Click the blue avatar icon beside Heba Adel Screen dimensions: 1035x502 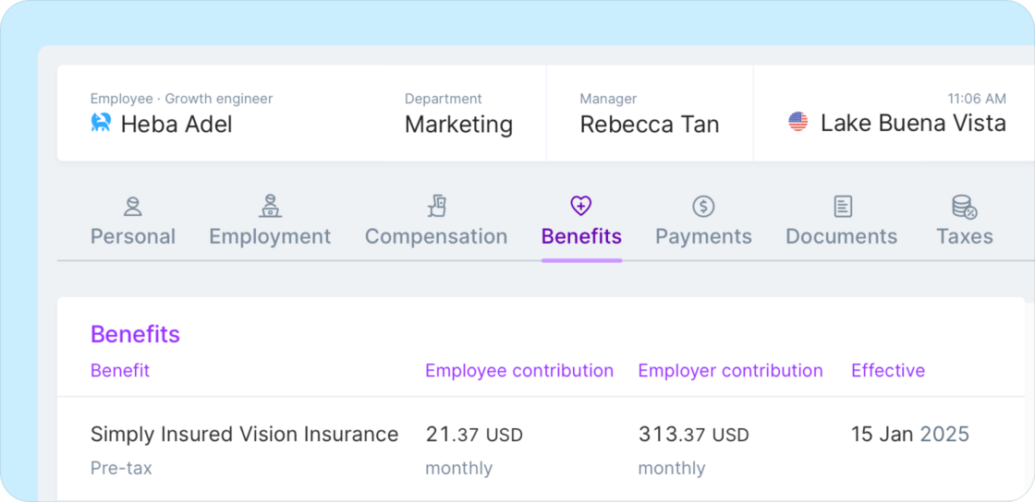tap(101, 122)
